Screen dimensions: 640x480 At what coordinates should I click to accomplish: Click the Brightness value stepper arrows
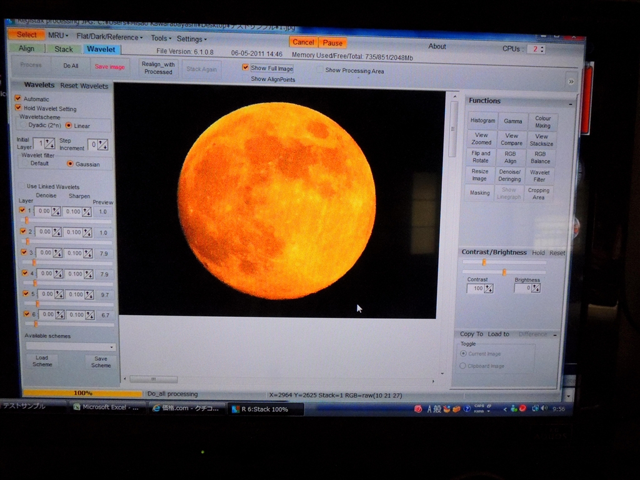pyautogui.click(x=536, y=289)
